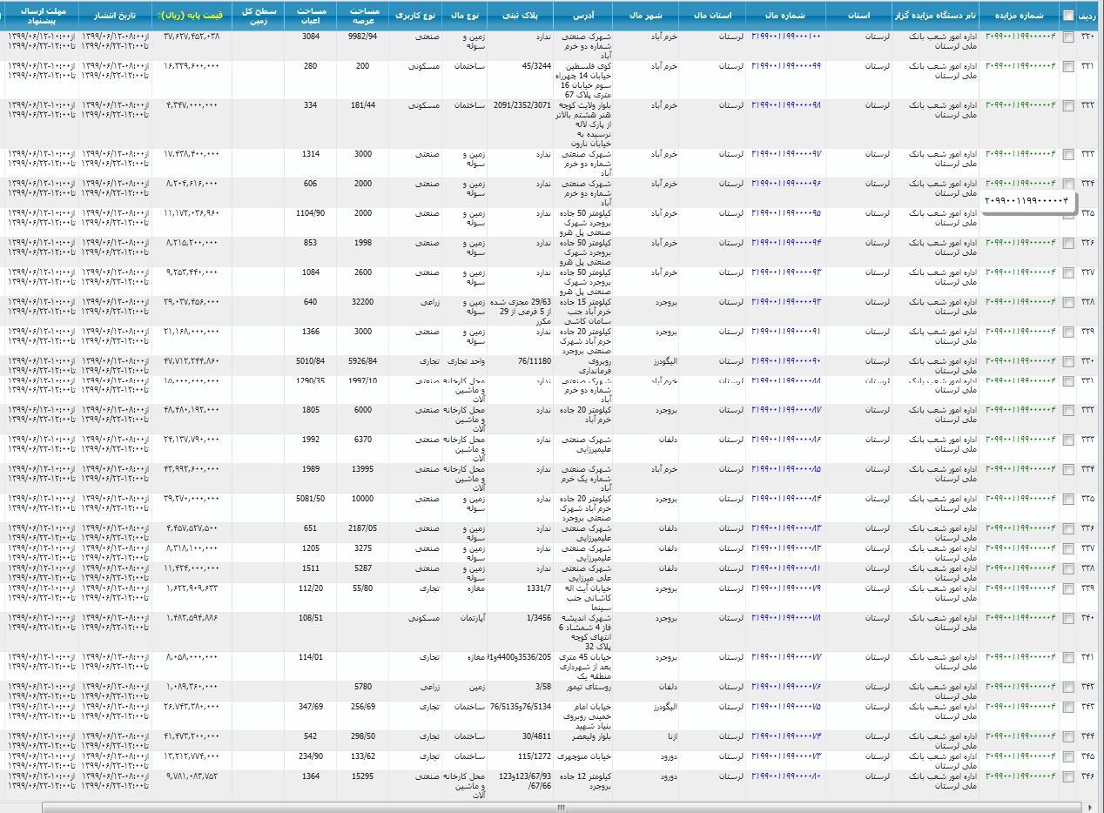Toggle the checkbox for row ۳۴۶
Viewport: 1104px width, 813px height.
pos(1067,776)
